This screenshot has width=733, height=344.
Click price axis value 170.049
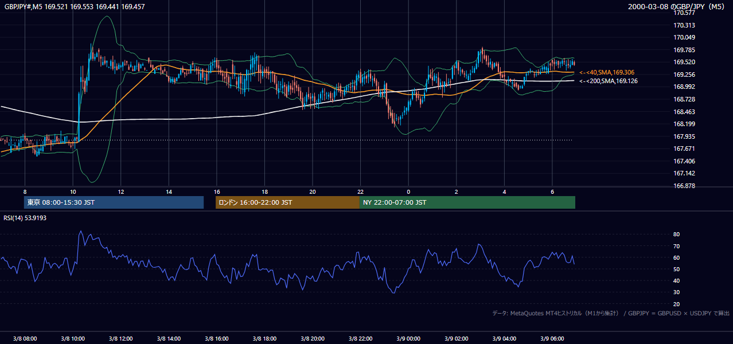pos(684,37)
